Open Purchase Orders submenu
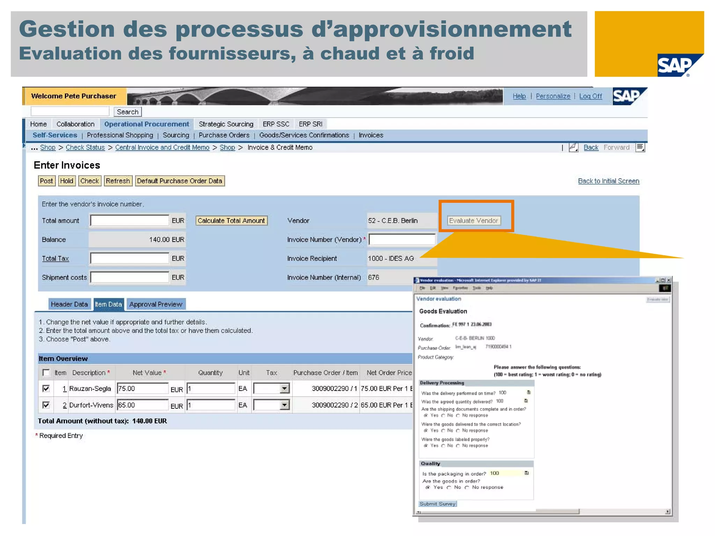The width and height of the screenshot is (715, 536). tap(224, 135)
